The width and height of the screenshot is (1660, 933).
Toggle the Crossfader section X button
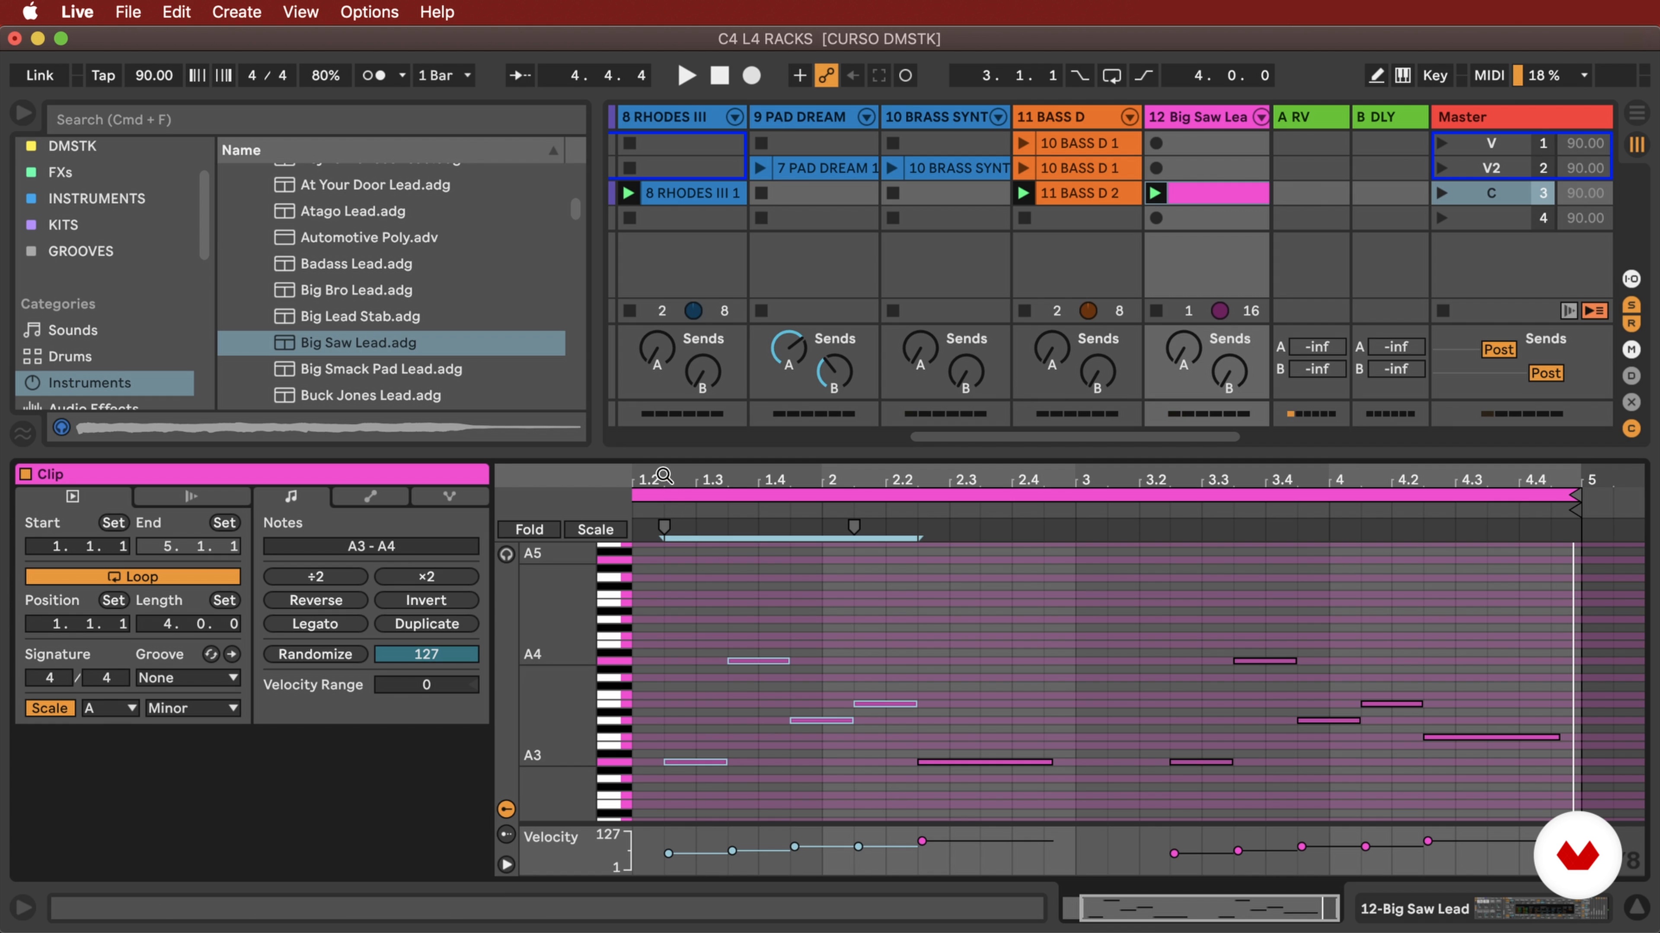click(1631, 402)
